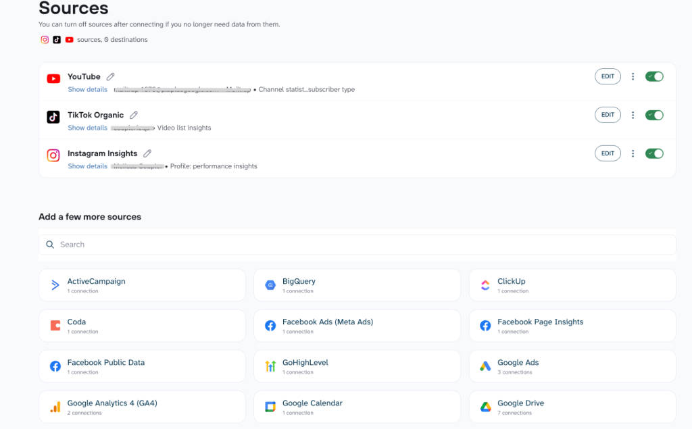Screen dimensions: 692x429
Task: Click the Instagram Insights title text
Action: tap(103, 153)
